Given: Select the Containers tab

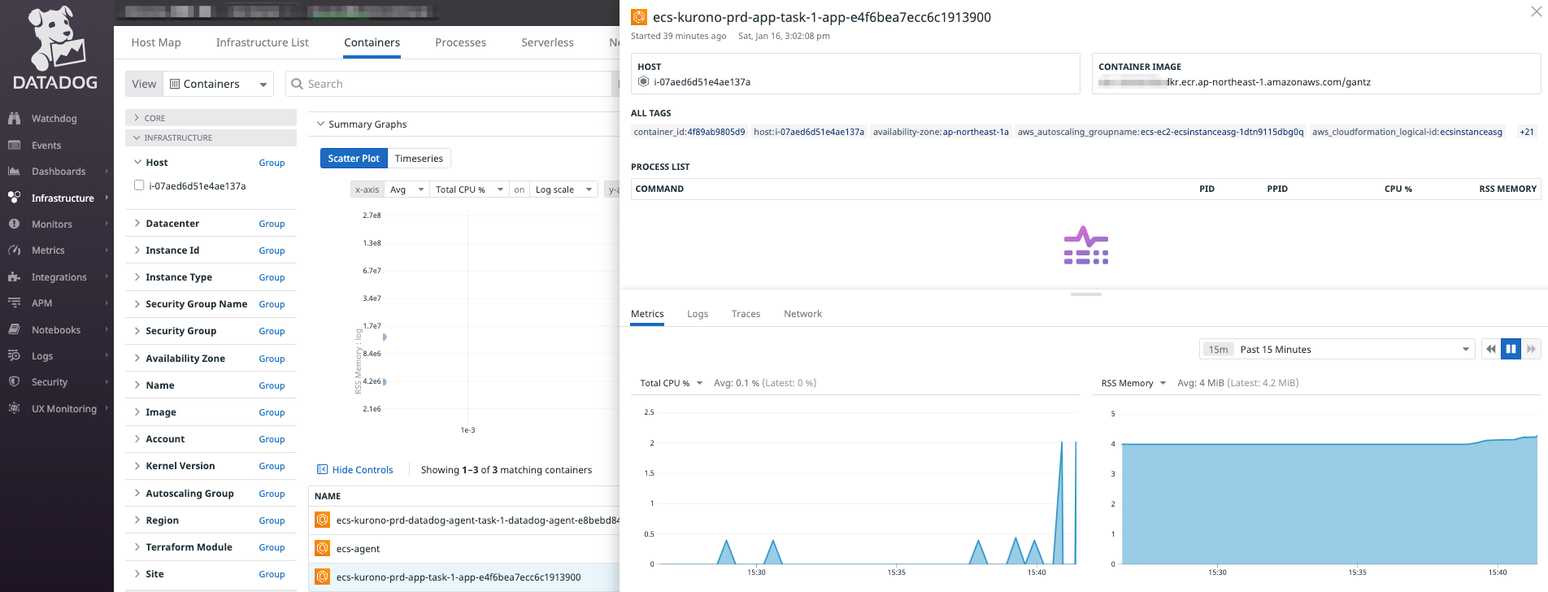Looking at the screenshot, I should tap(372, 42).
